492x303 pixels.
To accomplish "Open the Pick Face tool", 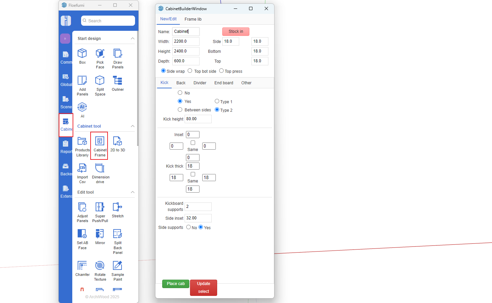I will click(100, 53).
